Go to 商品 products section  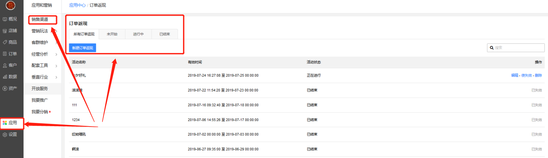(x=10, y=42)
